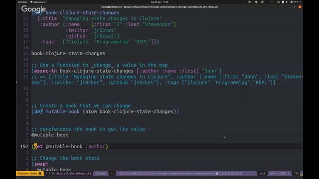Viewport: 319px width, 179px height.
Task: Click the current line number 192
Action: [24, 147]
